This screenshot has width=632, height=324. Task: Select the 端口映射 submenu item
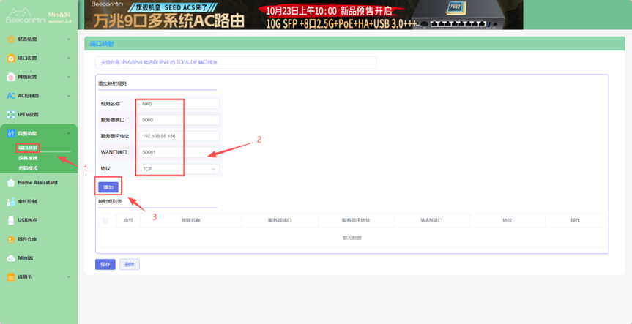[x=29, y=148]
